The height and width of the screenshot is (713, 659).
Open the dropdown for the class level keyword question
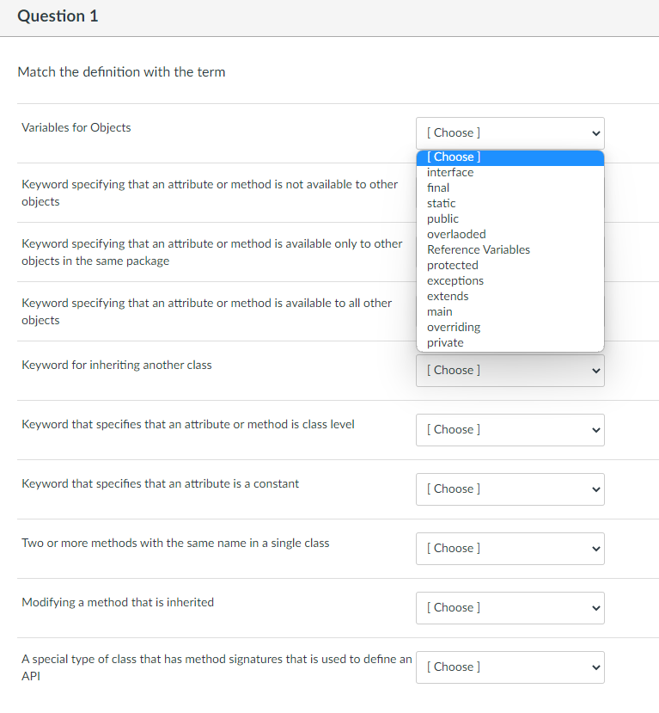[x=510, y=429]
